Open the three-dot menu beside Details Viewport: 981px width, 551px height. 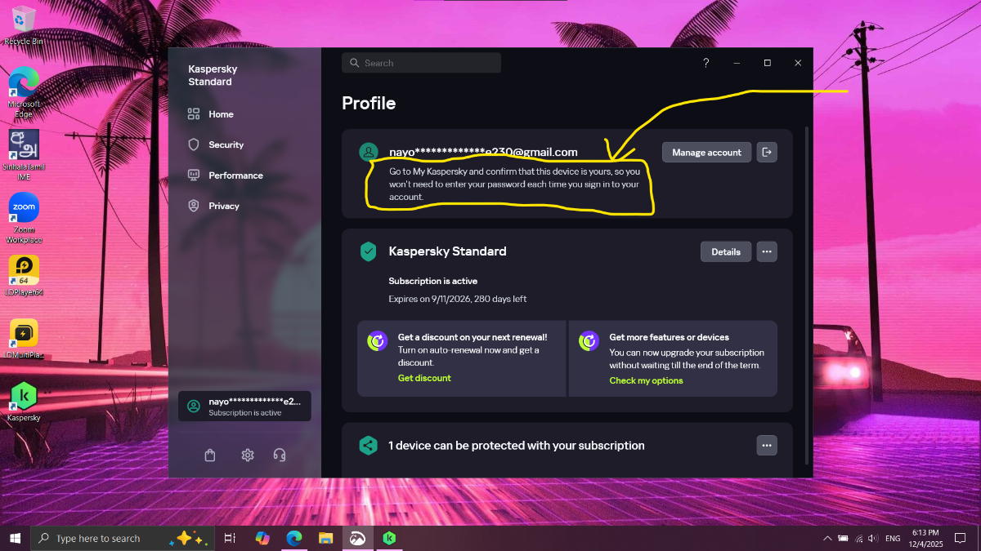(767, 251)
